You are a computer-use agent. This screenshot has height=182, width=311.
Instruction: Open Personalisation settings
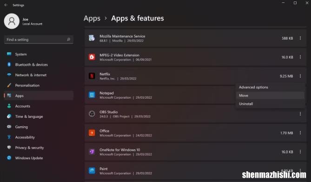(39, 85)
